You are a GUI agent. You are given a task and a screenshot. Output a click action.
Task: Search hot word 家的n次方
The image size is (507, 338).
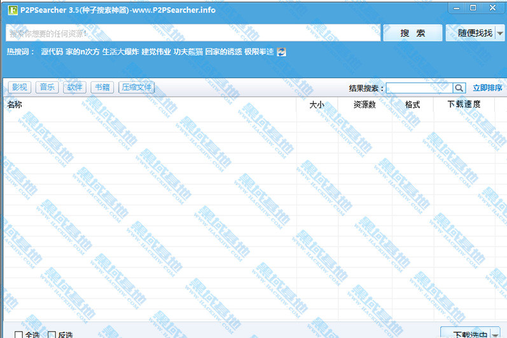click(x=83, y=51)
